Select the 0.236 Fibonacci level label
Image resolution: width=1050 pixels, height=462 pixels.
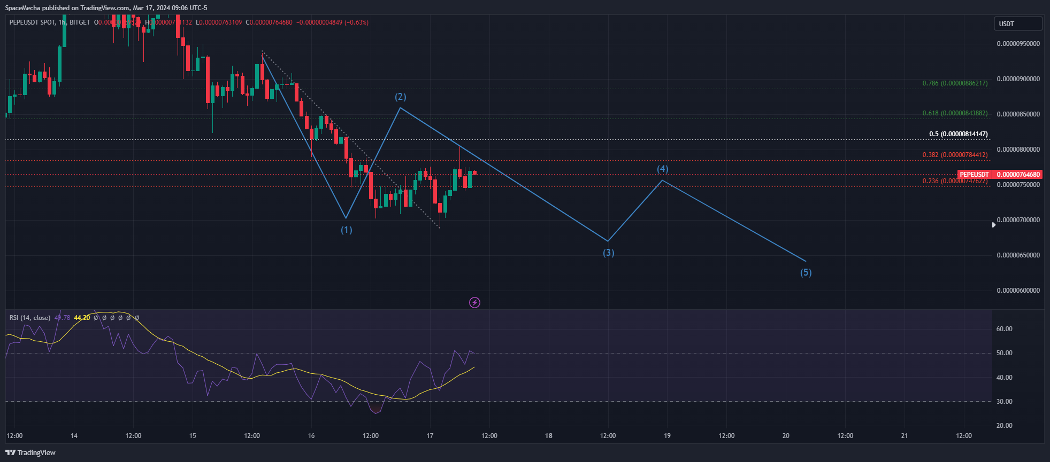coord(955,181)
